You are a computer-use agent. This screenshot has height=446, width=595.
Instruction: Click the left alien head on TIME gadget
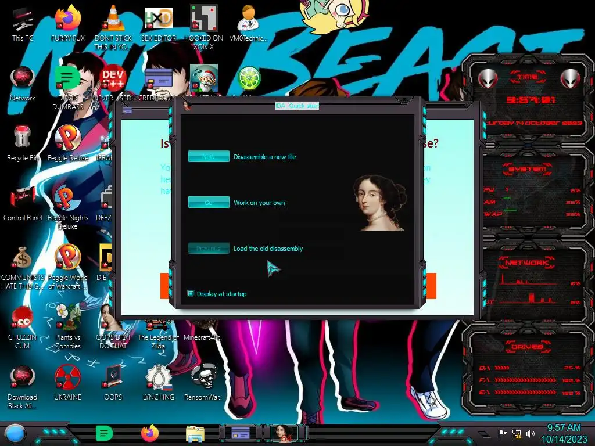[x=488, y=78]
